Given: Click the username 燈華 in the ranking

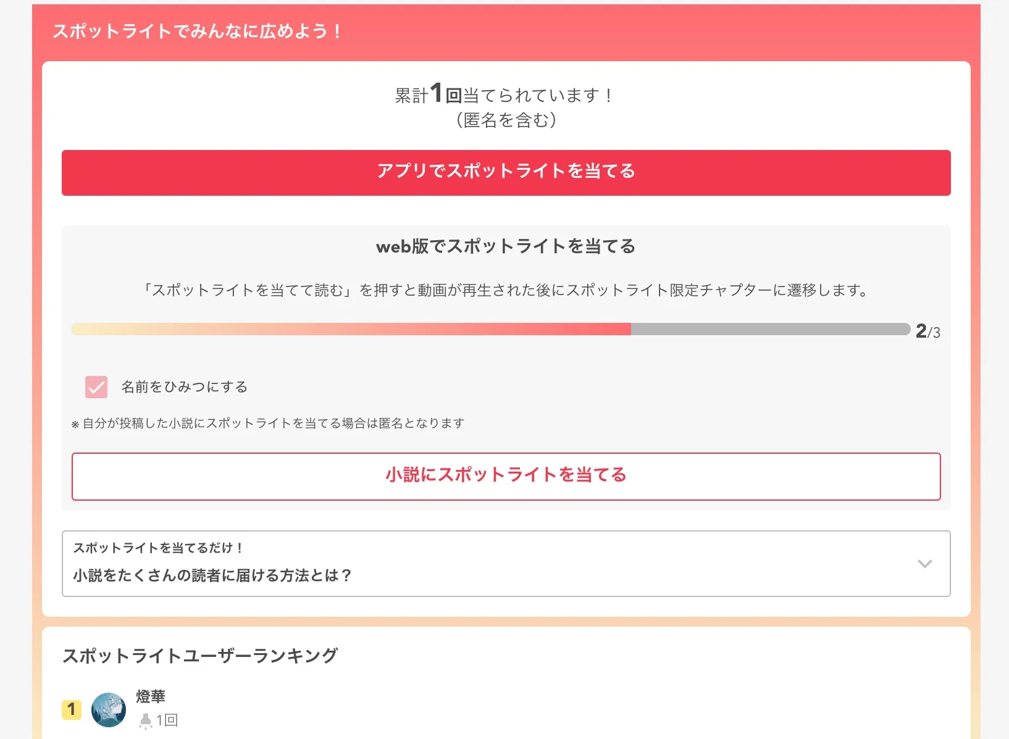Looking at the screenshot, I should click(151, 696).
